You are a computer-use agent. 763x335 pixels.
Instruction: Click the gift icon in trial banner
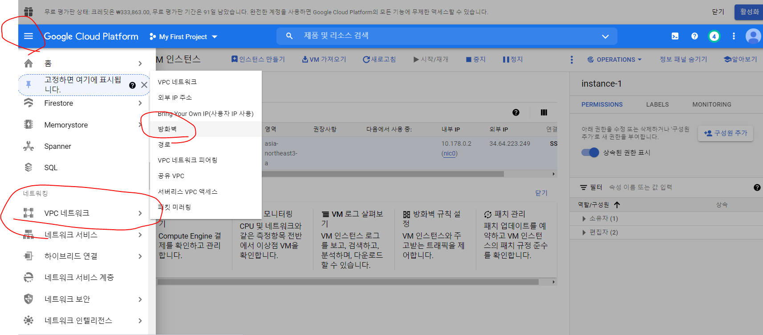tap(28, 12)
